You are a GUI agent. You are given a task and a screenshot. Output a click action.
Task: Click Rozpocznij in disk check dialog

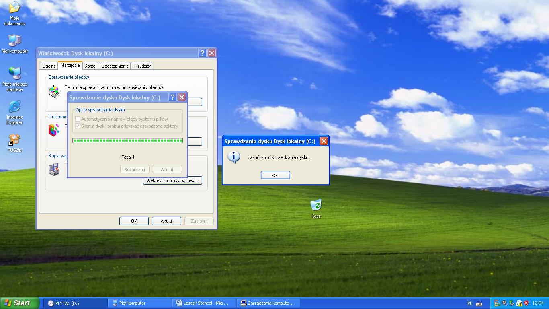(x=135, y=169)
